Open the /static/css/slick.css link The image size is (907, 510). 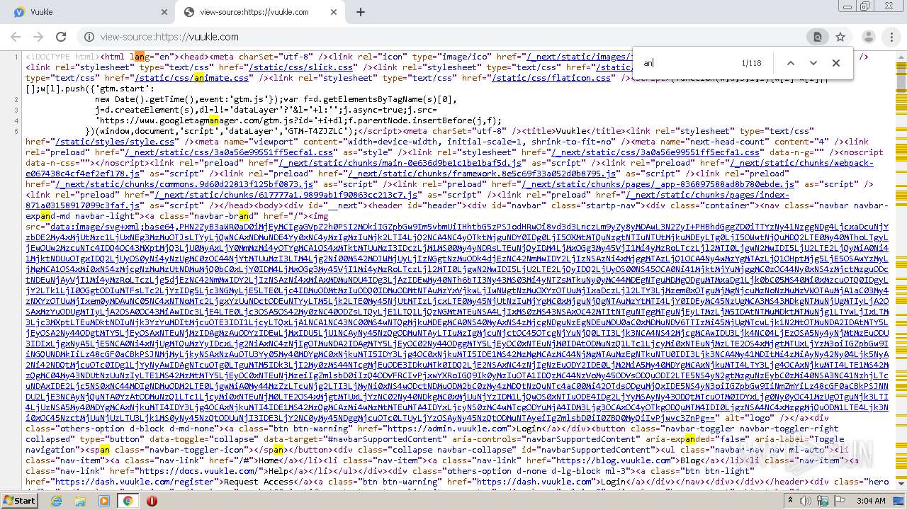click(292, 67)
